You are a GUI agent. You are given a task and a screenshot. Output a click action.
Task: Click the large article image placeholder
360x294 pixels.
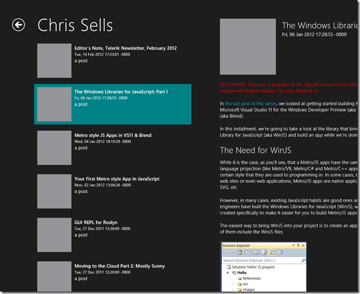(x=248, y=47)
